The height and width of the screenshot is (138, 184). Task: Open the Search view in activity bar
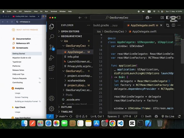51,37
